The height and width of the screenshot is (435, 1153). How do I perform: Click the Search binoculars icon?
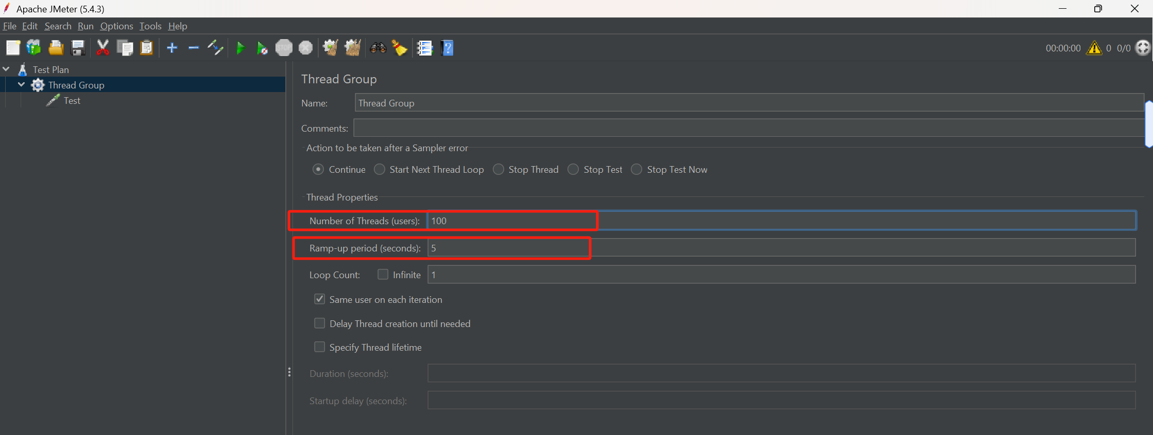(378, 48)
